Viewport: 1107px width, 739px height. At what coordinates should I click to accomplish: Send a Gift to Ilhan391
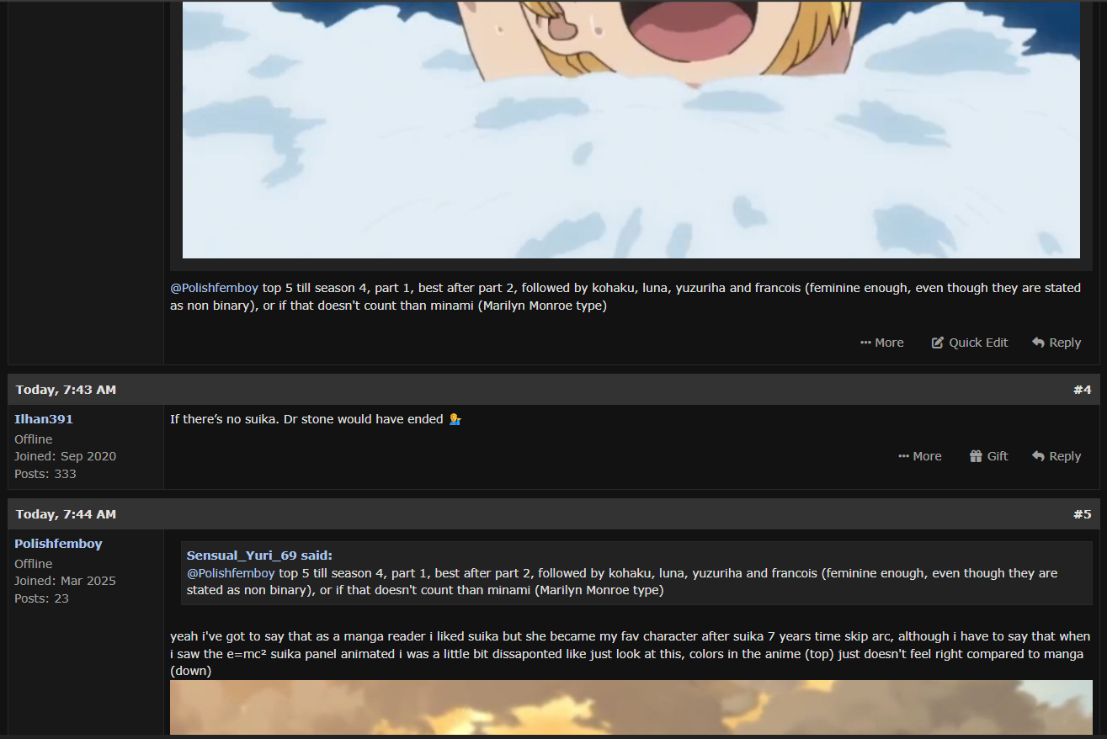pos(988,456)
